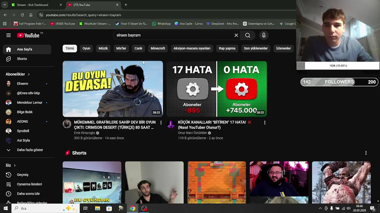The height and width of the screenshot is (213, 380).
Task: Open the YouTube hamburger guide menu
Action: [8, 35]
